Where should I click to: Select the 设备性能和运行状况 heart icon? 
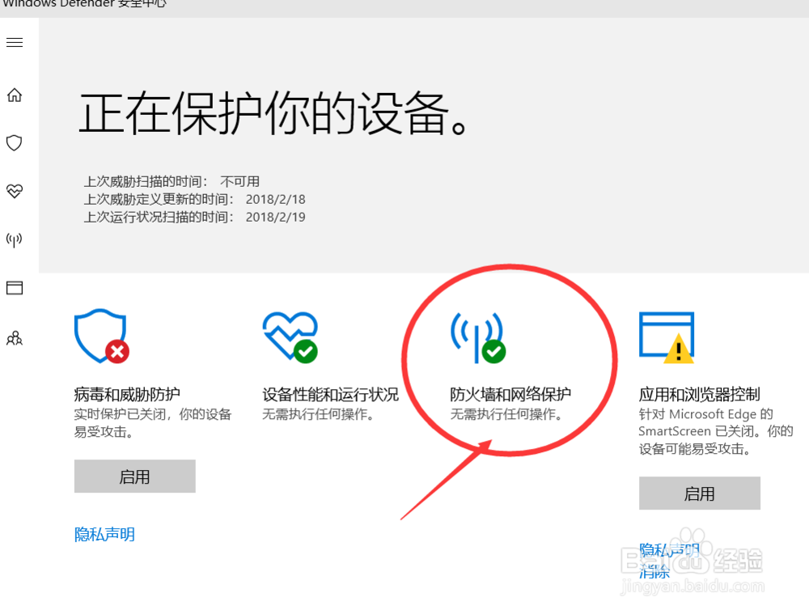click(291, 334)
